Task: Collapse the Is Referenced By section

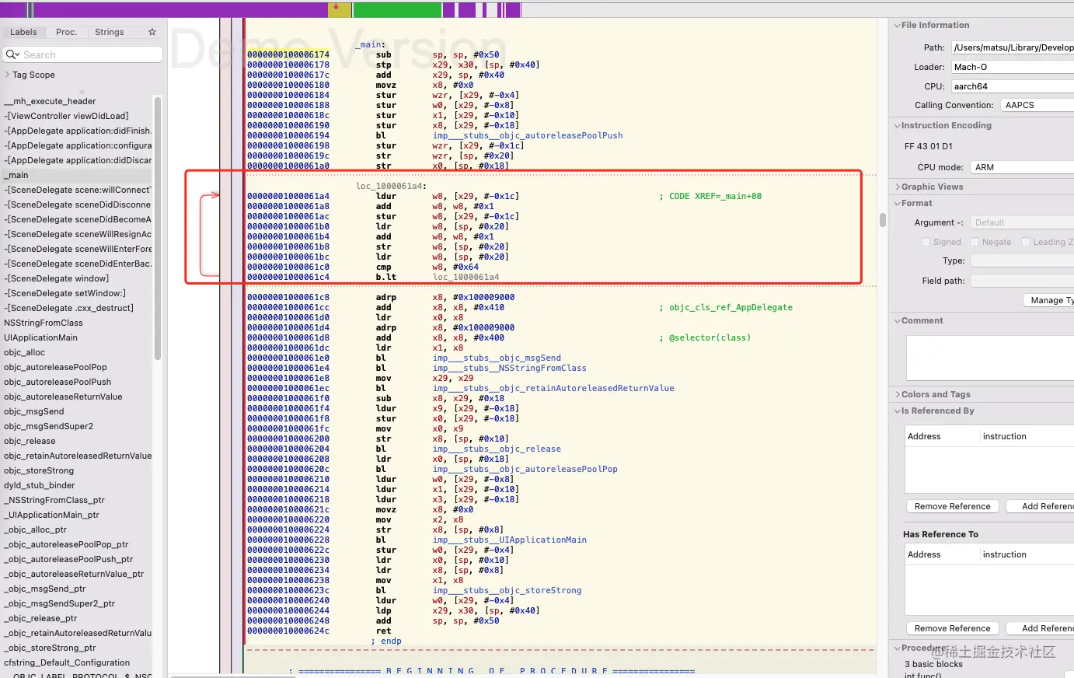Action: [896, 411]
